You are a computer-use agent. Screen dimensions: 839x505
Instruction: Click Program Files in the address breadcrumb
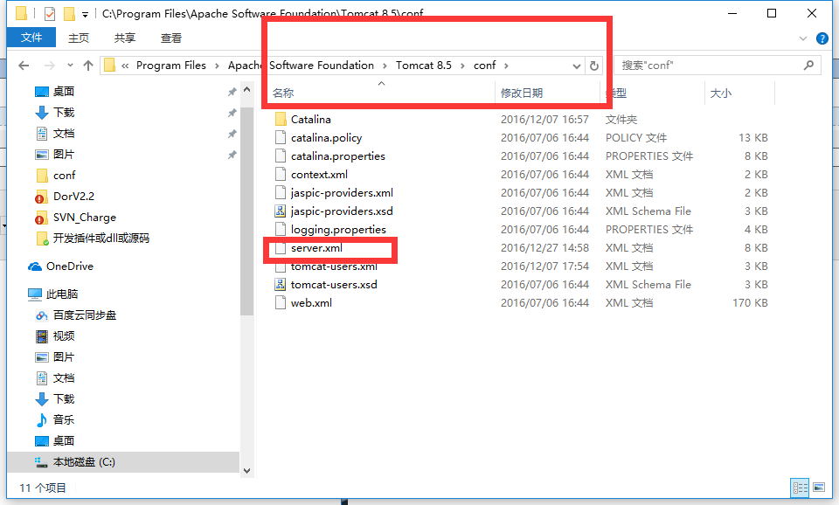171,66
